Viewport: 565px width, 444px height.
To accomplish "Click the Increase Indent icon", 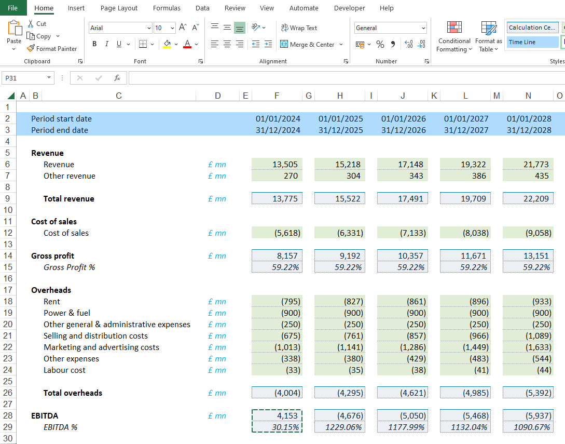I will click(268, 44).
